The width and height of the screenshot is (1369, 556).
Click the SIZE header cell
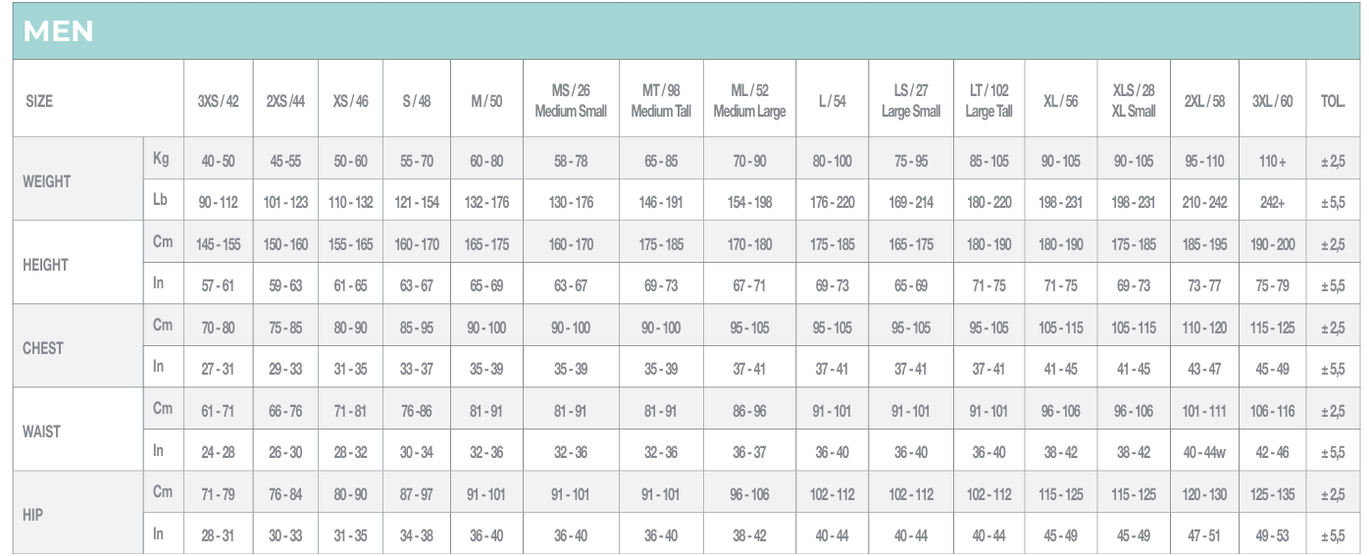[39, 101]
